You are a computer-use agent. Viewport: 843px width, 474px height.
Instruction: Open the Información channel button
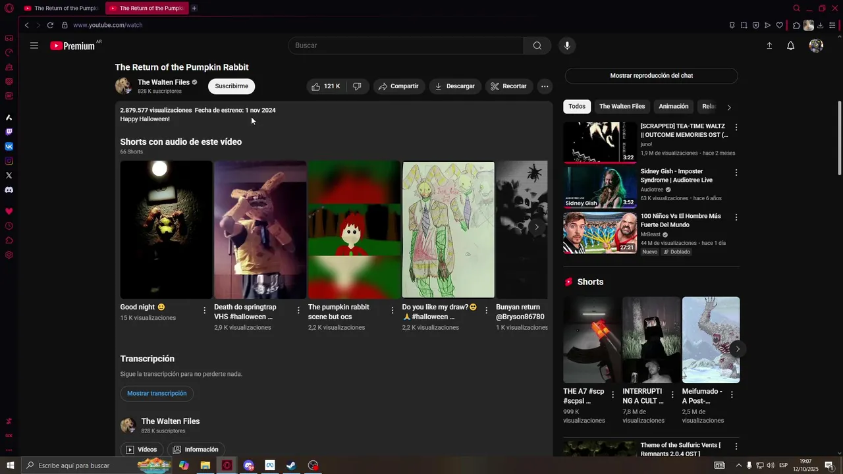196,450
